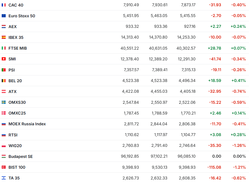Click the EU flag icon beside Euro Stoxx 50

click(4, 16)
